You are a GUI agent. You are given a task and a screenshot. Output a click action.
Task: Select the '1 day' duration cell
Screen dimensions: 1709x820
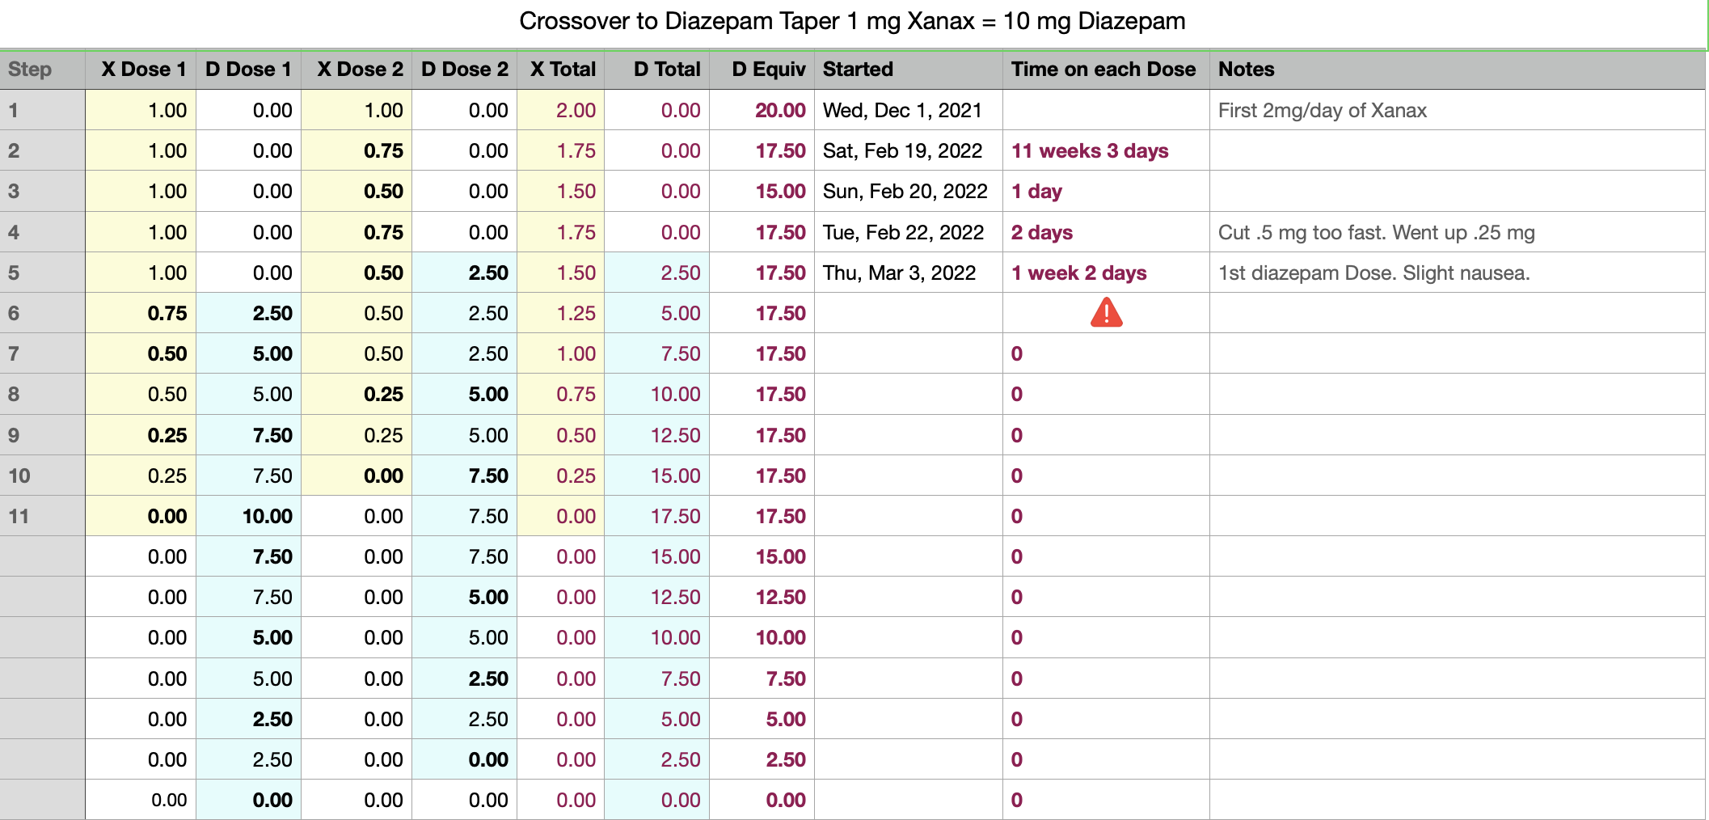tap(1106, 191)
